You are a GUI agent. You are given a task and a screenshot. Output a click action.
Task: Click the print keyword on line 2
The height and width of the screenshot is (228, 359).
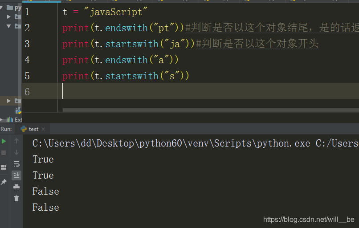tap(75, 28)
